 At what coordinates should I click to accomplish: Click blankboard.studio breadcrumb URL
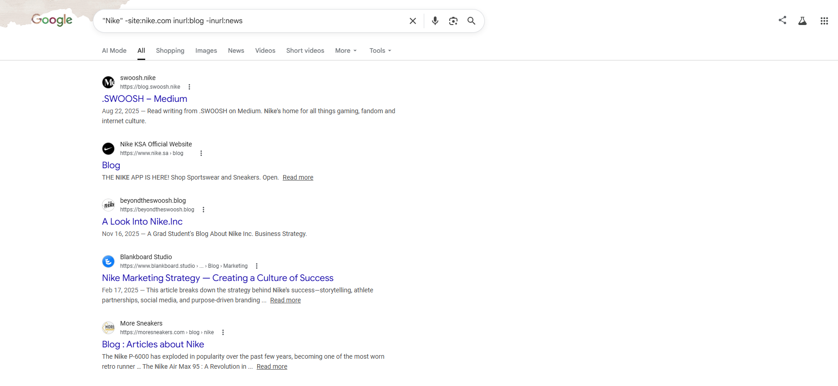point(184,266)
